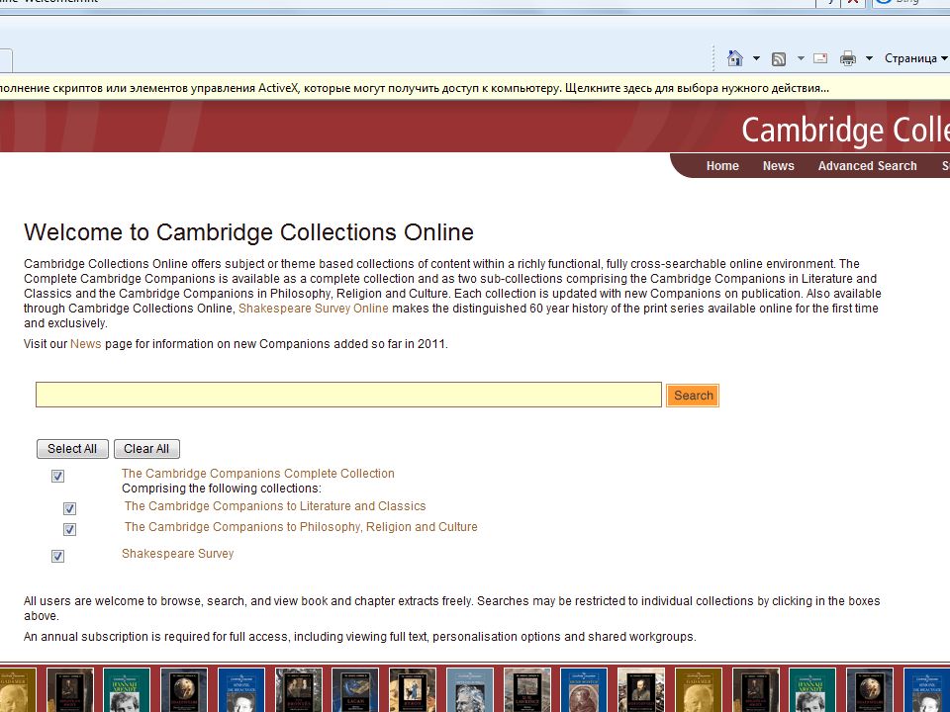Open The Brontës book cover thumbnail

pyautogui.click(x=299, y=690)
